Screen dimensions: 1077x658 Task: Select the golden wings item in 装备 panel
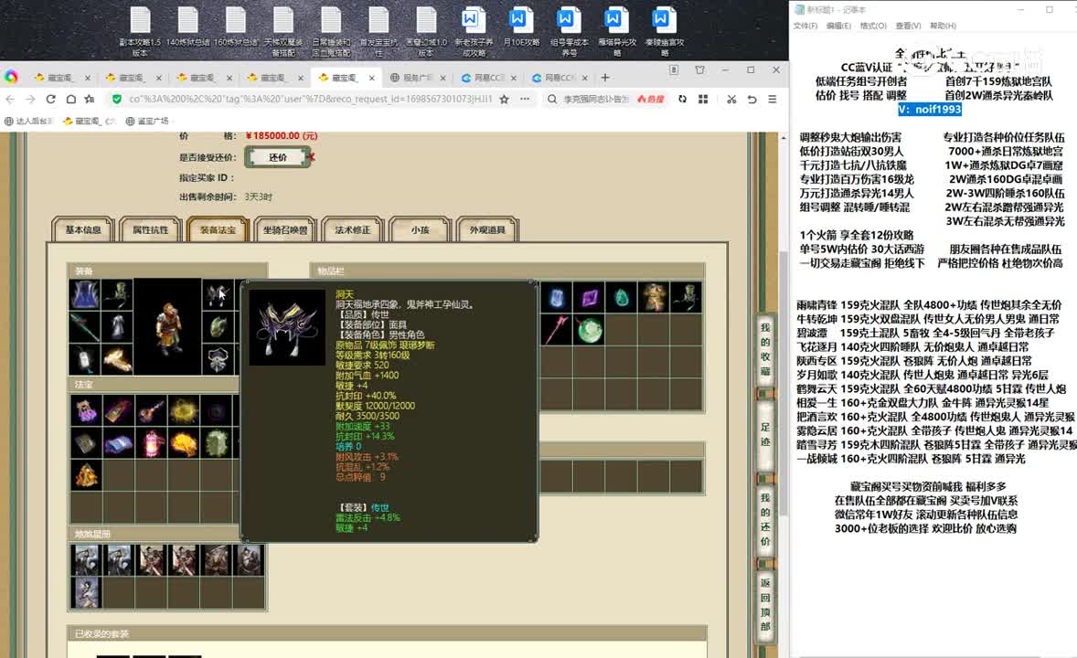click(x=117, y=359)
